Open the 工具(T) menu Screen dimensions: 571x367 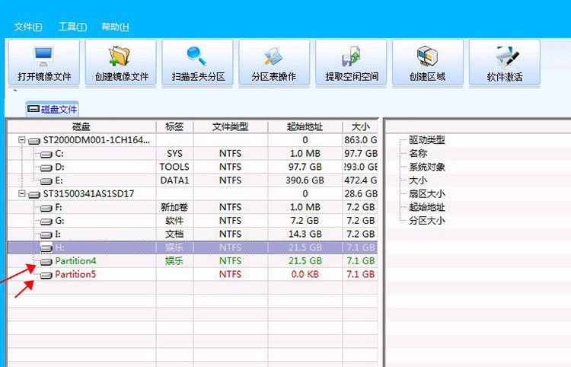pyautogui.click(x=72, y=27)
